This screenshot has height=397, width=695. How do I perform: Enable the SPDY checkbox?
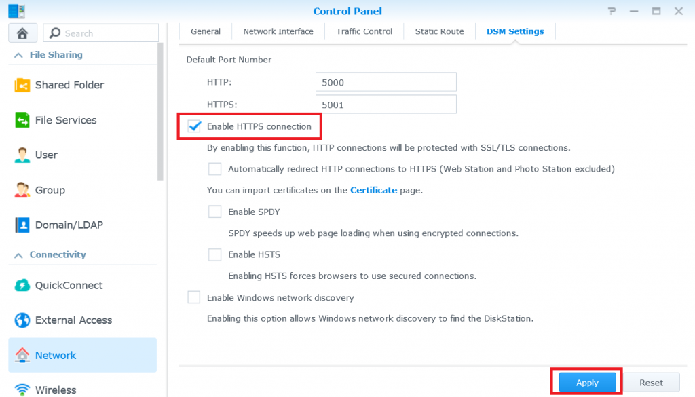pyautogui.click(x=215, y=212)
